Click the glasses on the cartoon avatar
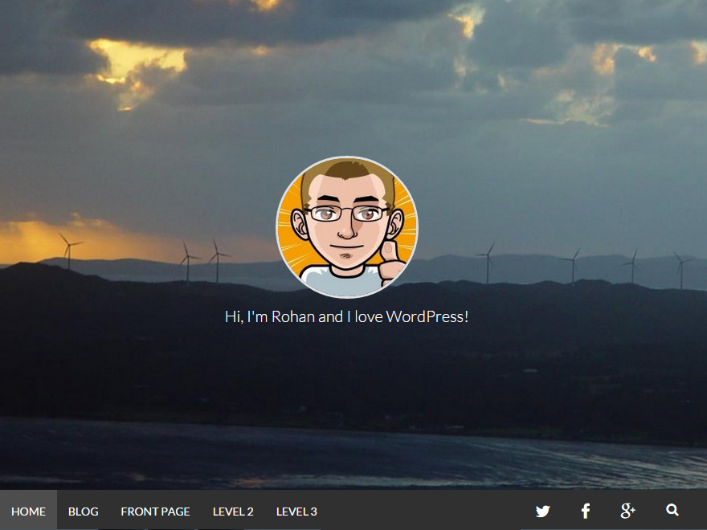This screenshot has height=530, width=707. pyautogui.click(x=347, y=214)
